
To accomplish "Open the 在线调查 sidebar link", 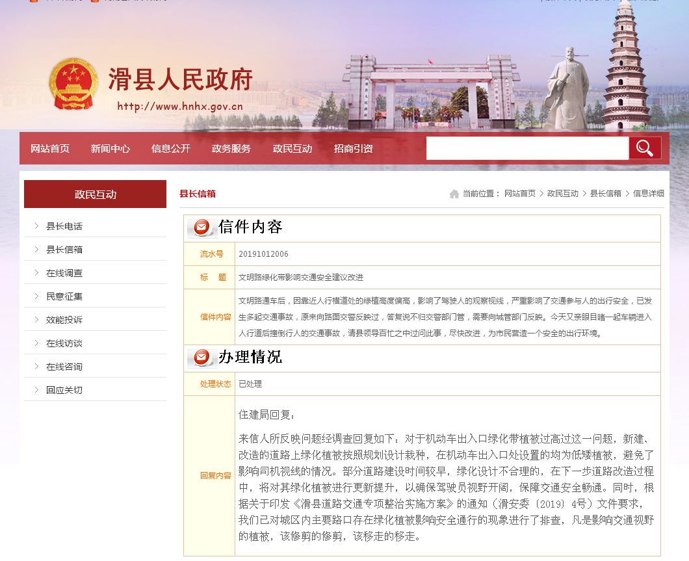I will click(64, 273).
